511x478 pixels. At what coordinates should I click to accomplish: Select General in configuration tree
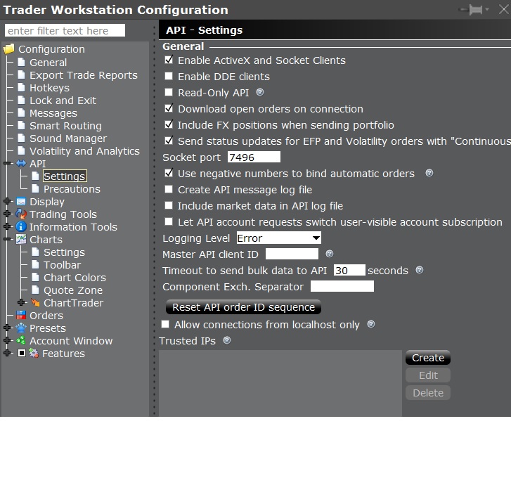48,63
